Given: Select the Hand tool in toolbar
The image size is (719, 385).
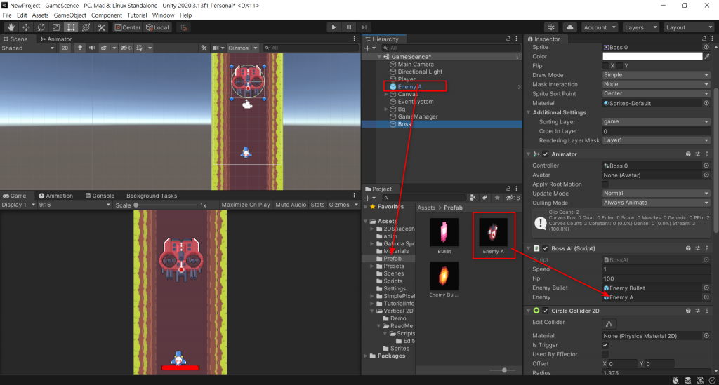Looking at the screenshot, I should tap(11, 27).
